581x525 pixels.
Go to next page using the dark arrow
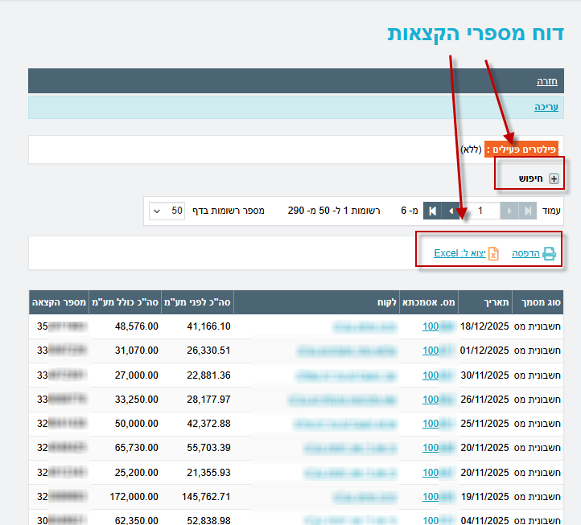click(x=451, y=211)
